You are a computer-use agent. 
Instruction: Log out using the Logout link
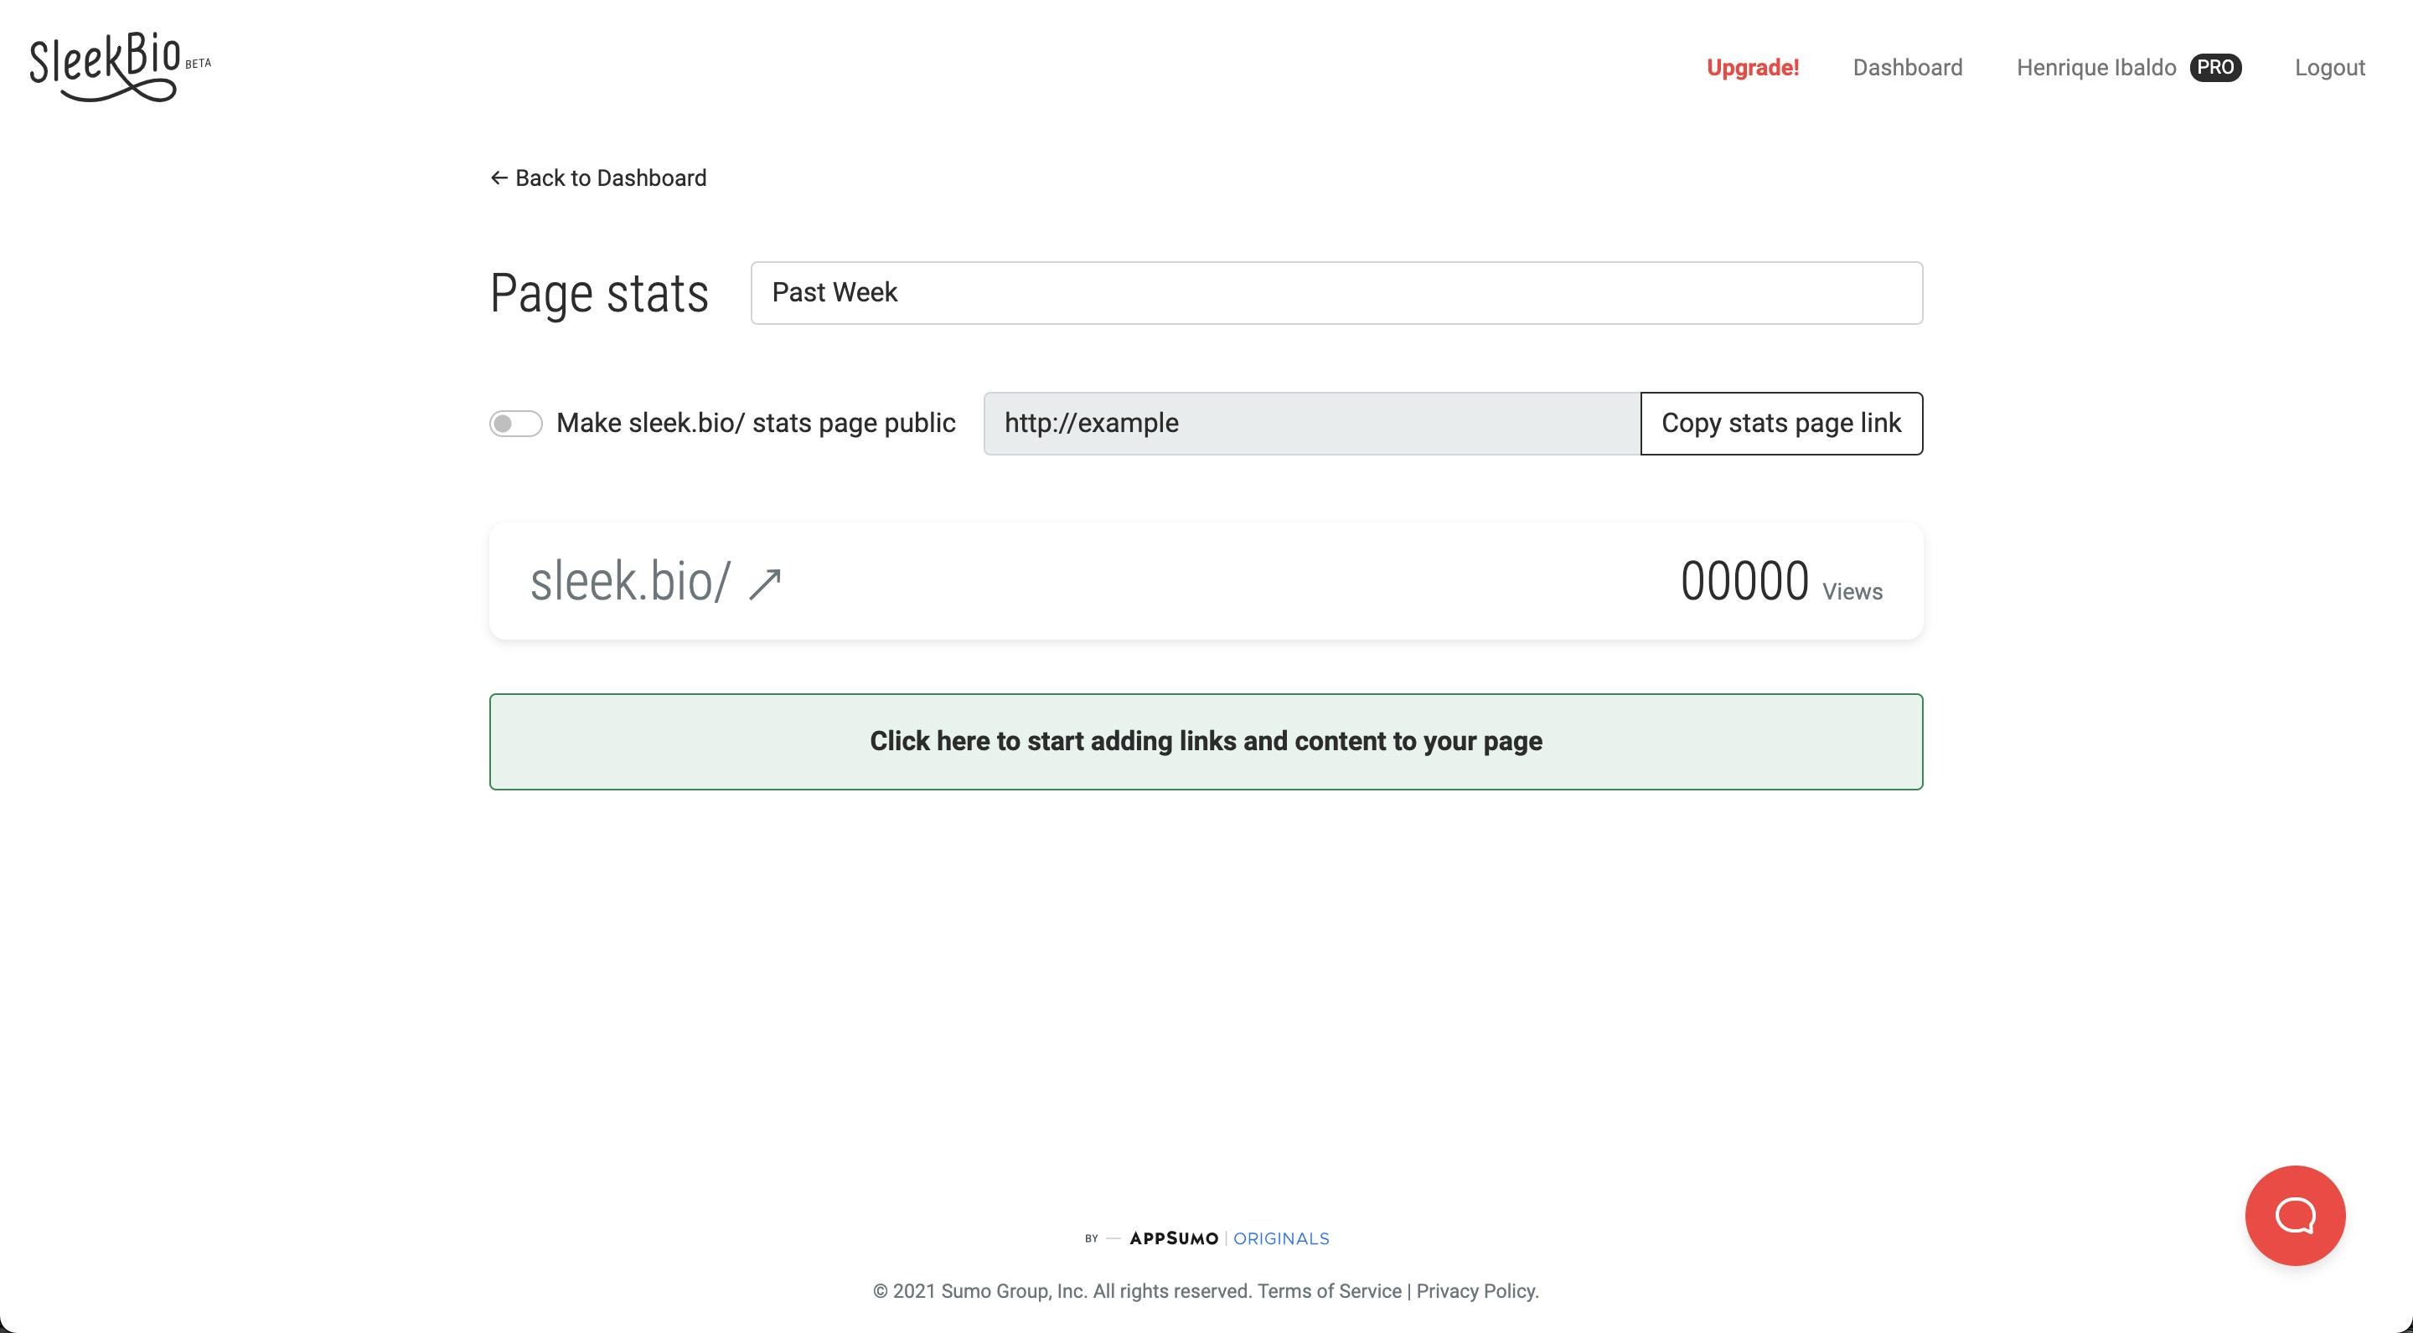coord(2328,67)
